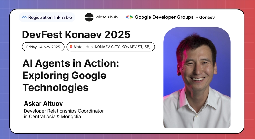Click the alatau hub black circle logo
Viewport: 255px width, 139px height.
89,17
